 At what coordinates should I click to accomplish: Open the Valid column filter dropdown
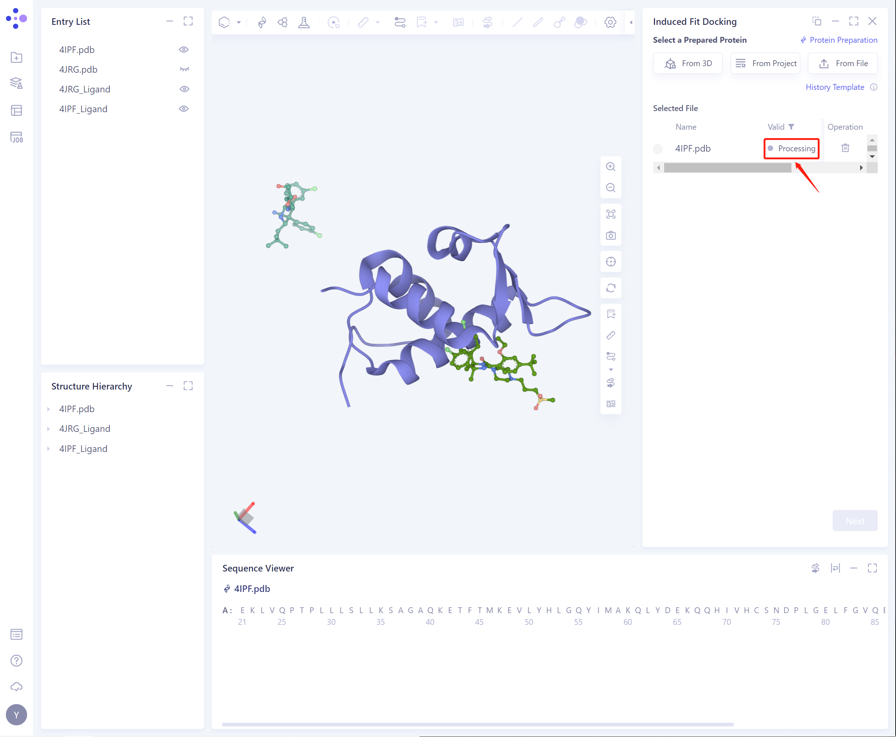pyautogui.click(x=791, y=127)
